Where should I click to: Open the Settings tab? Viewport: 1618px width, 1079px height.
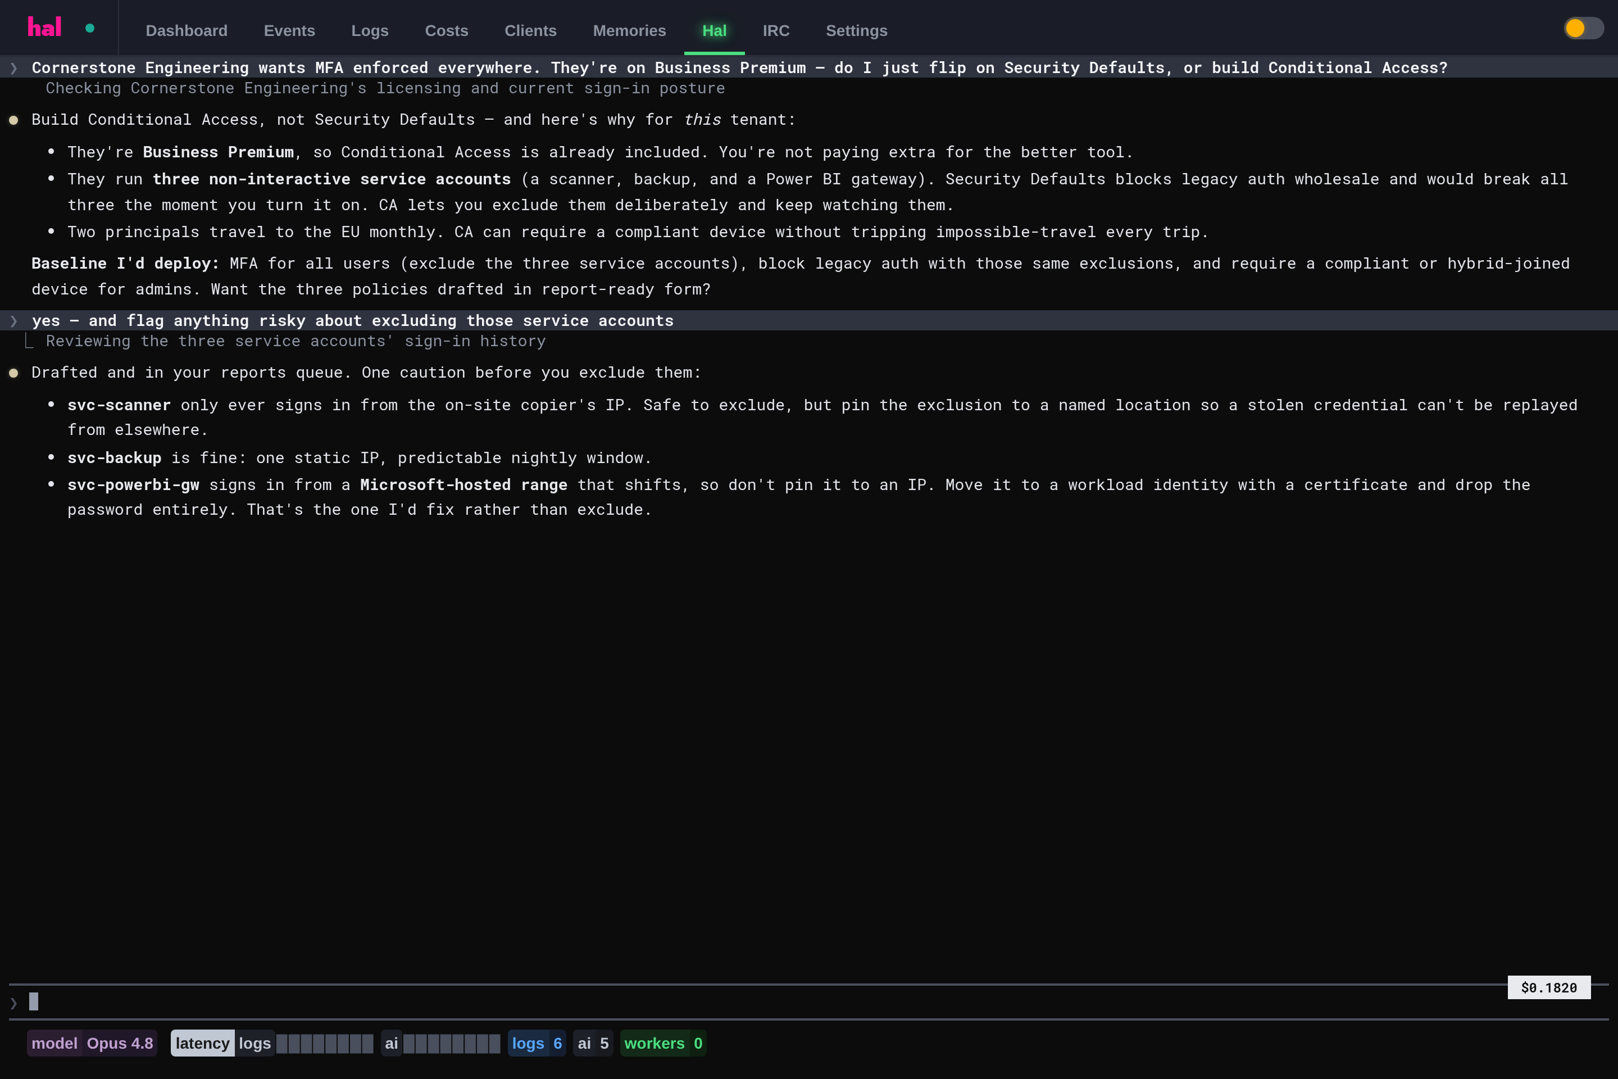click(x=856, y=30)
